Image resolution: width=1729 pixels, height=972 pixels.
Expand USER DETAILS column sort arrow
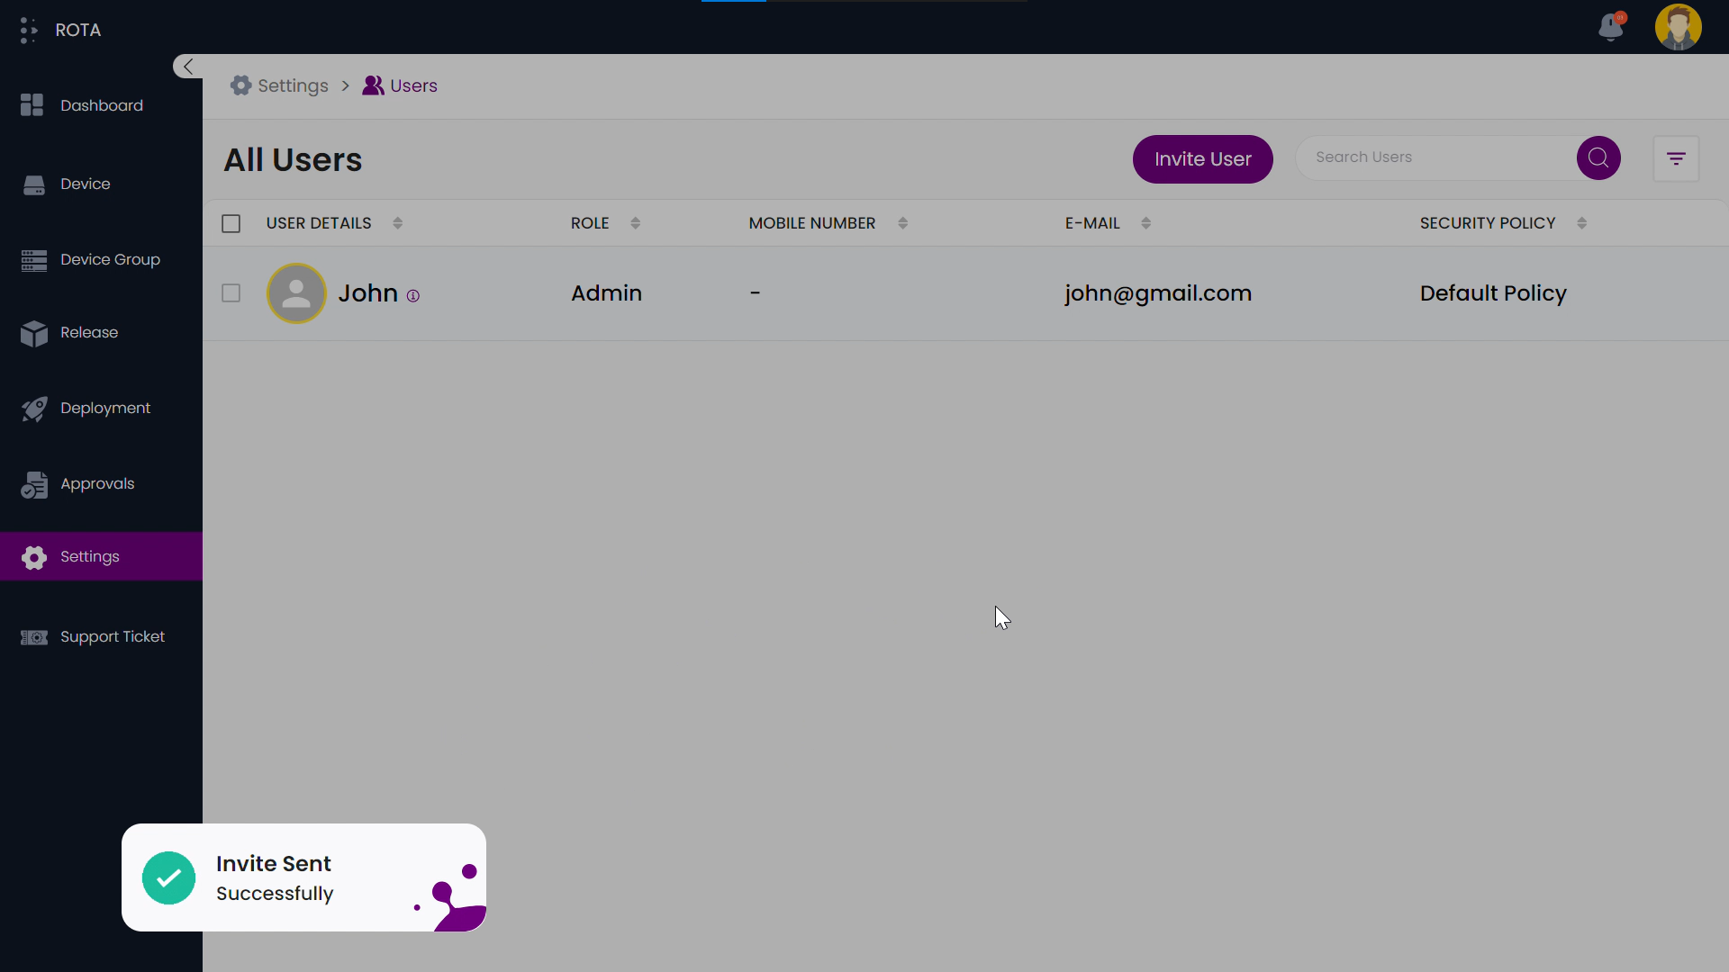coord(398,223)
